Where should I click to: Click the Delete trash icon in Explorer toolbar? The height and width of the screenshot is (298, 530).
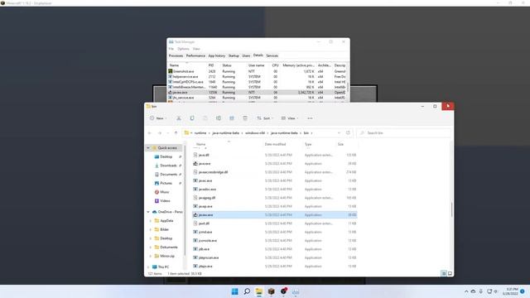245,118
